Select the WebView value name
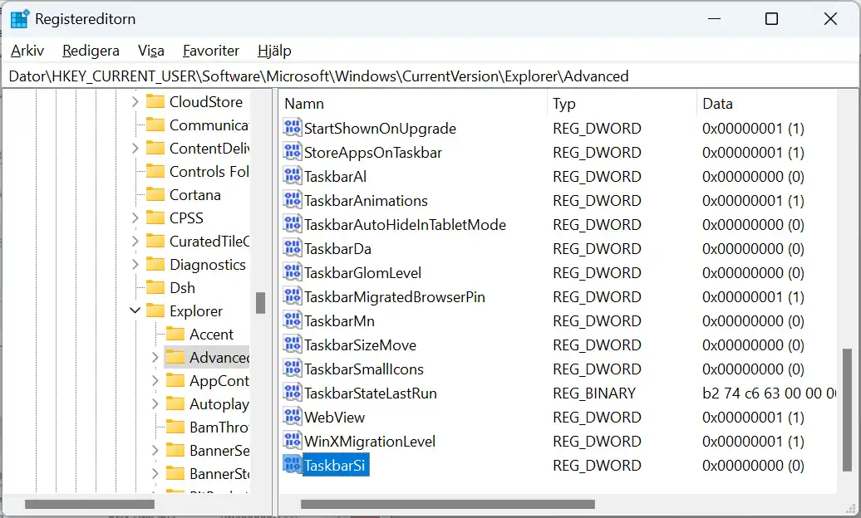 [x=334, y=418]
